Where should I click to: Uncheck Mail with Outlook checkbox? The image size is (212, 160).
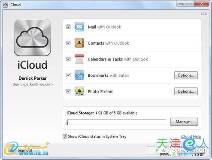[68, 27]
